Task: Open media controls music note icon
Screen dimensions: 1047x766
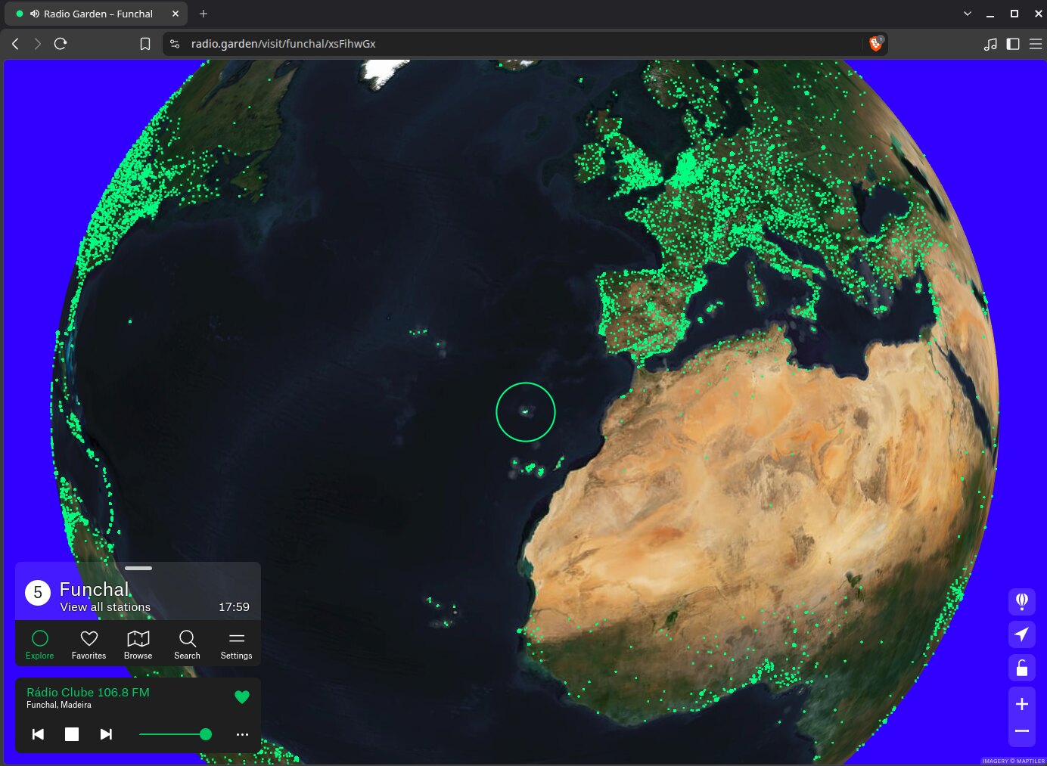Action: 990,44
